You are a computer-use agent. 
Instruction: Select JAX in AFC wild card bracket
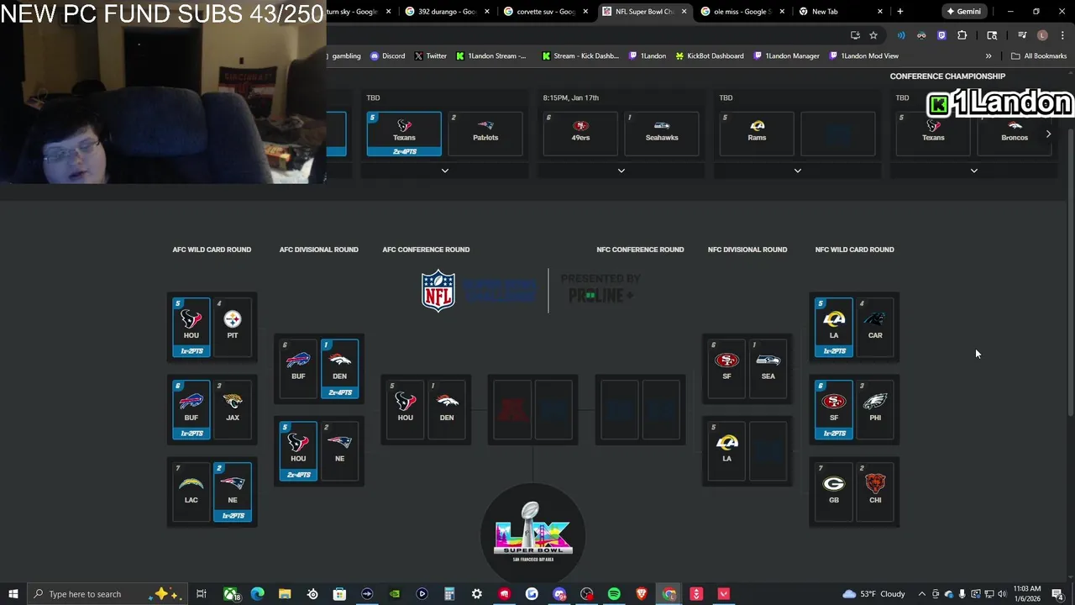click(233, 409)
